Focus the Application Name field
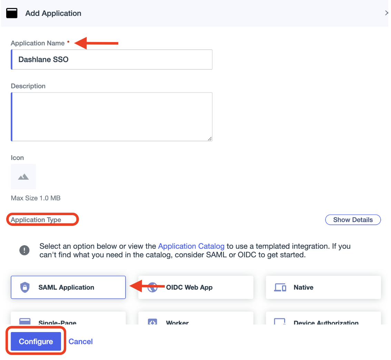 112,60
